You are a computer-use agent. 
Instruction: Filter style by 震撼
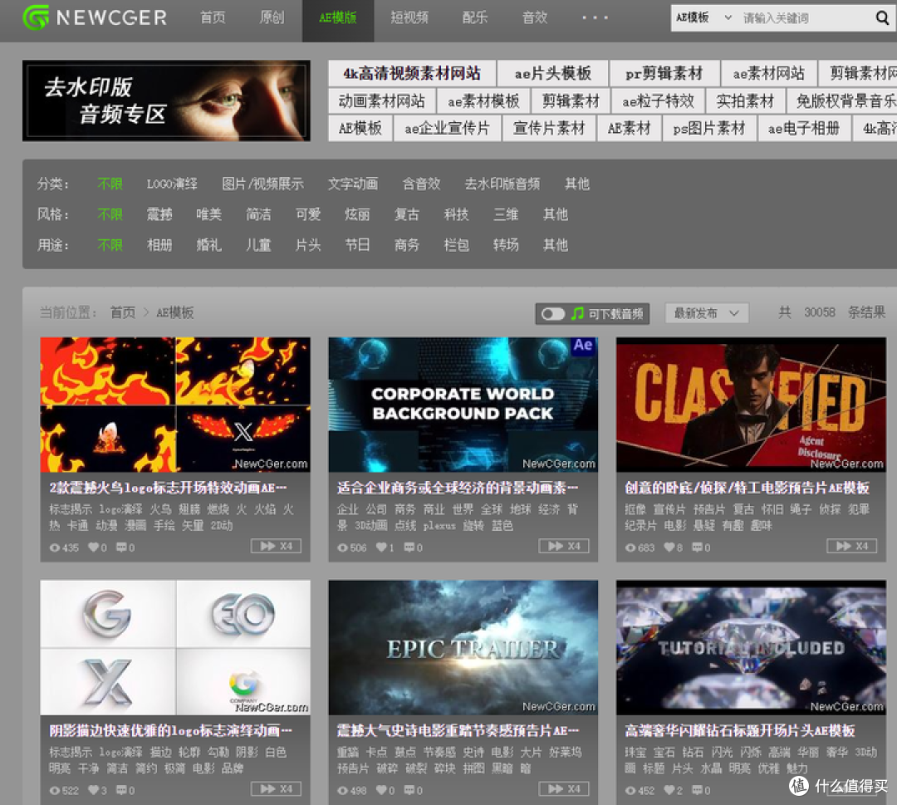click(159, 214)
